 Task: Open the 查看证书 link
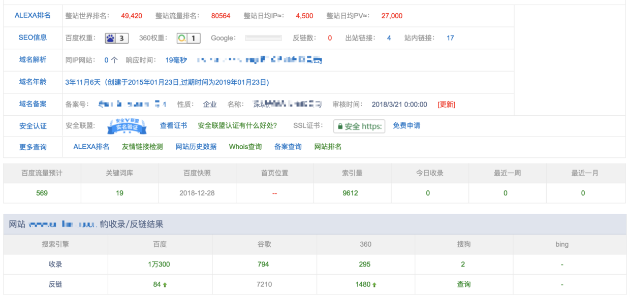point(174,126)
